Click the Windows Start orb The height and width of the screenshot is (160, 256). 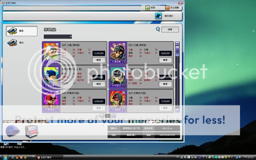(5, 157)
